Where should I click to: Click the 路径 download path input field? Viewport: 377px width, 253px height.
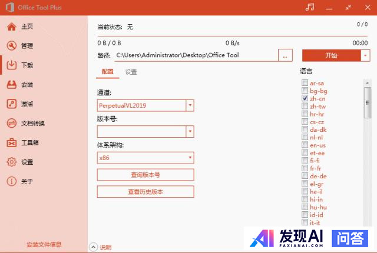pyautogui.click(x=196, y=55)
